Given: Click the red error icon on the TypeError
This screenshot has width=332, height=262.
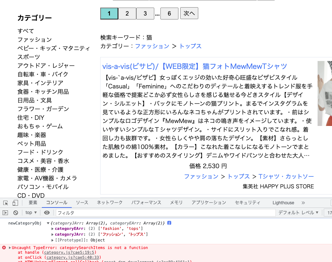Looking at the screenshot, I should point(4,248).
